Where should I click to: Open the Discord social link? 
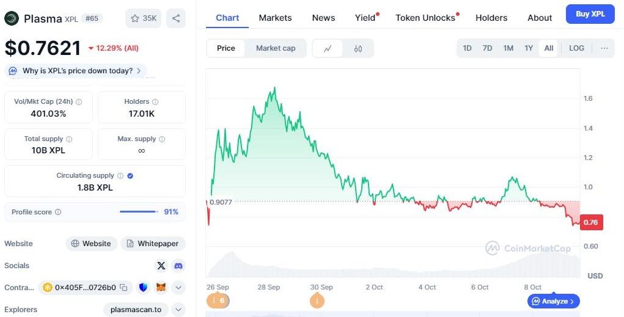coord(178,266)
